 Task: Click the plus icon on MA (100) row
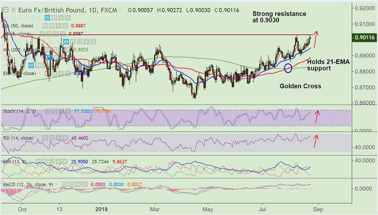tap(61, 18)
